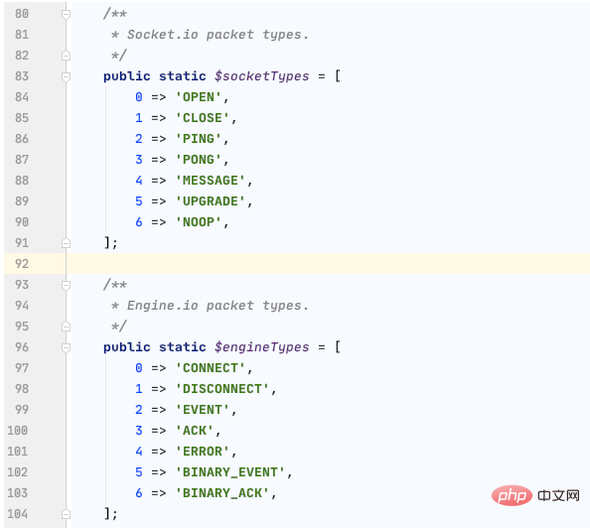This screenshot has width=590, height=528.
Task: Click the 'MESSAGE' string literal
Action: 211,181
